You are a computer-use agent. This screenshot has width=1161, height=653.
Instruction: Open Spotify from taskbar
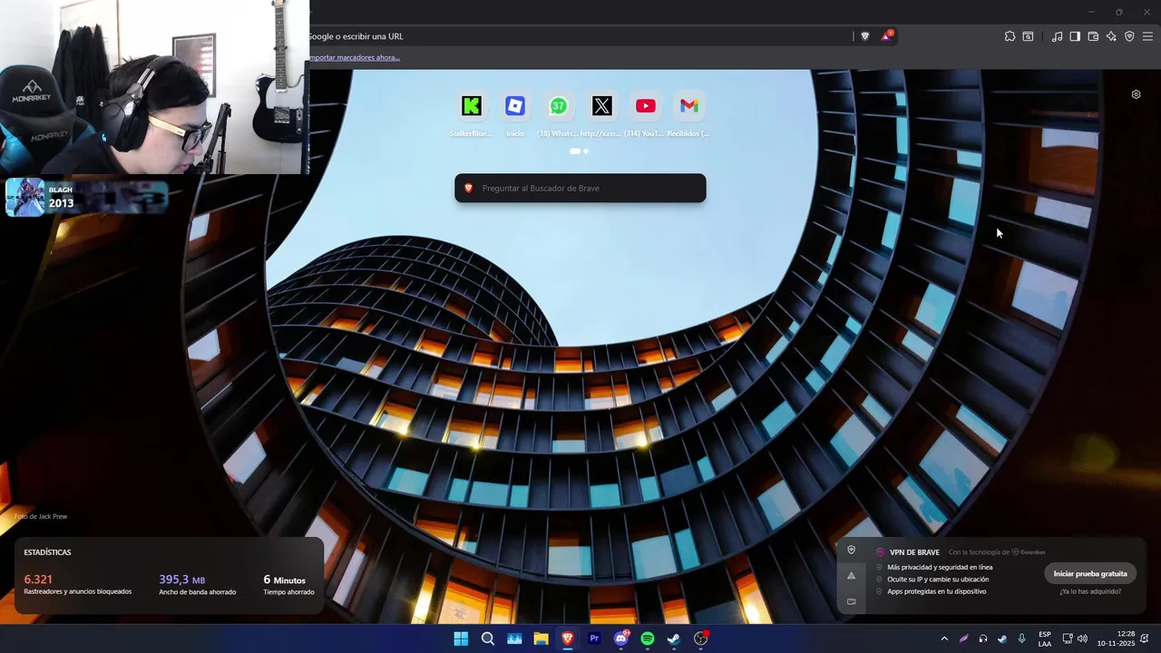648,638
